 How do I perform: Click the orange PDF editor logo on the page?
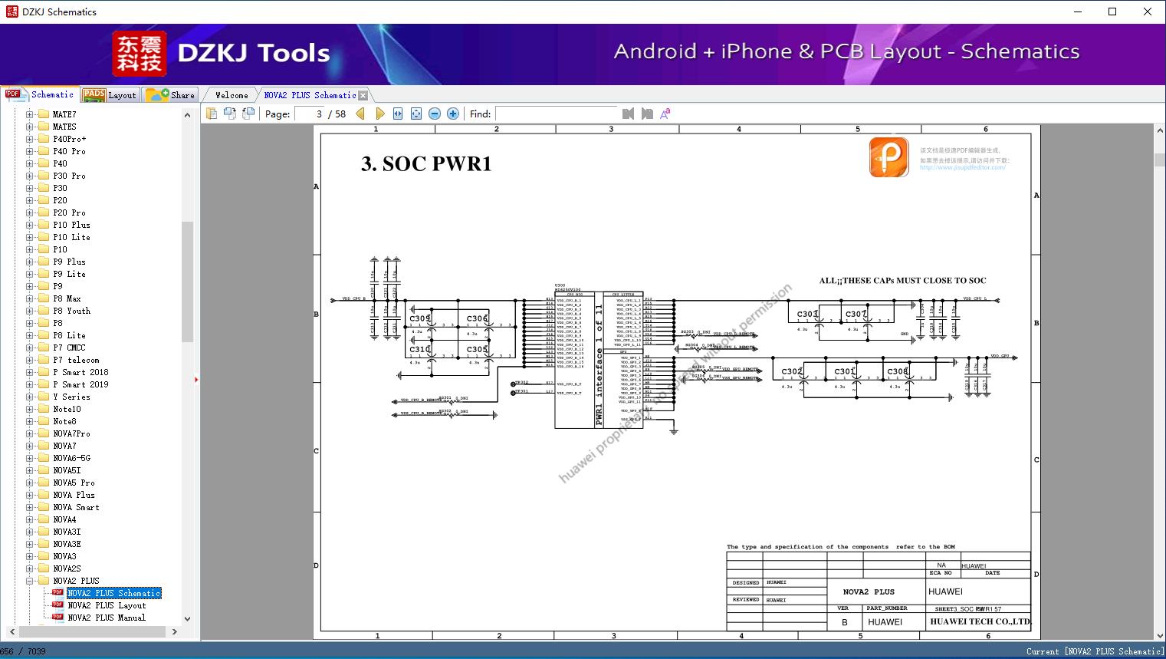tap(889, 157)
